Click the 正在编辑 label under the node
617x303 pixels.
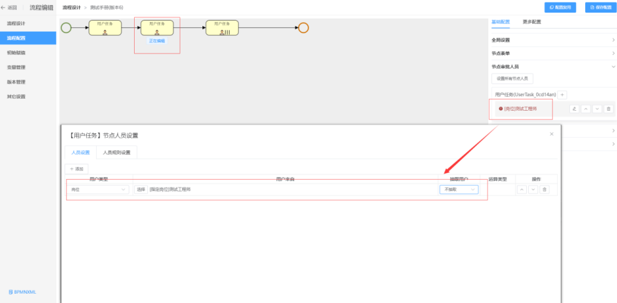coord(157,41)
